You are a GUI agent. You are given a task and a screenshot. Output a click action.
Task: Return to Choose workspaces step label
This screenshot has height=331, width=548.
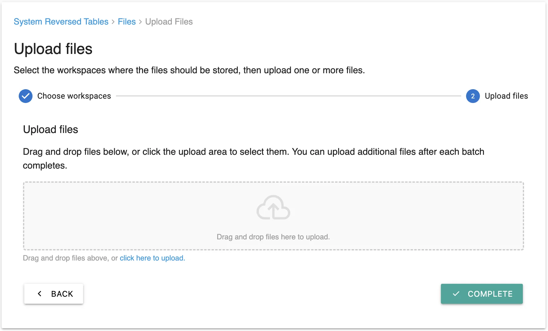click(74, 96)
